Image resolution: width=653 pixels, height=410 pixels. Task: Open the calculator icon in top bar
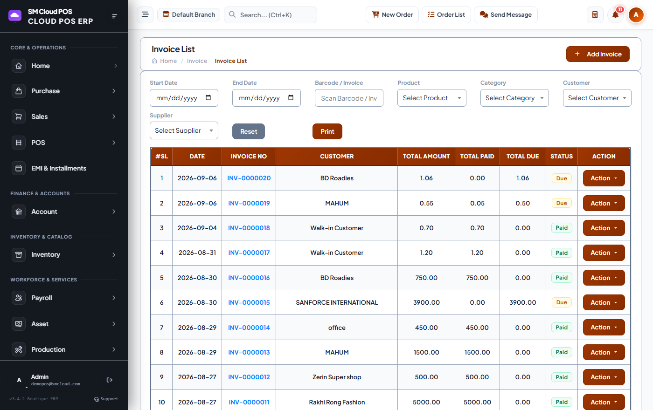(x=595, y=15)
